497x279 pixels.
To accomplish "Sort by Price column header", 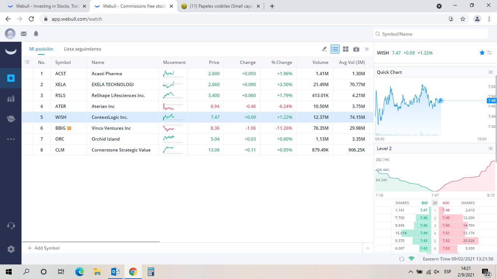I will 214,62.
